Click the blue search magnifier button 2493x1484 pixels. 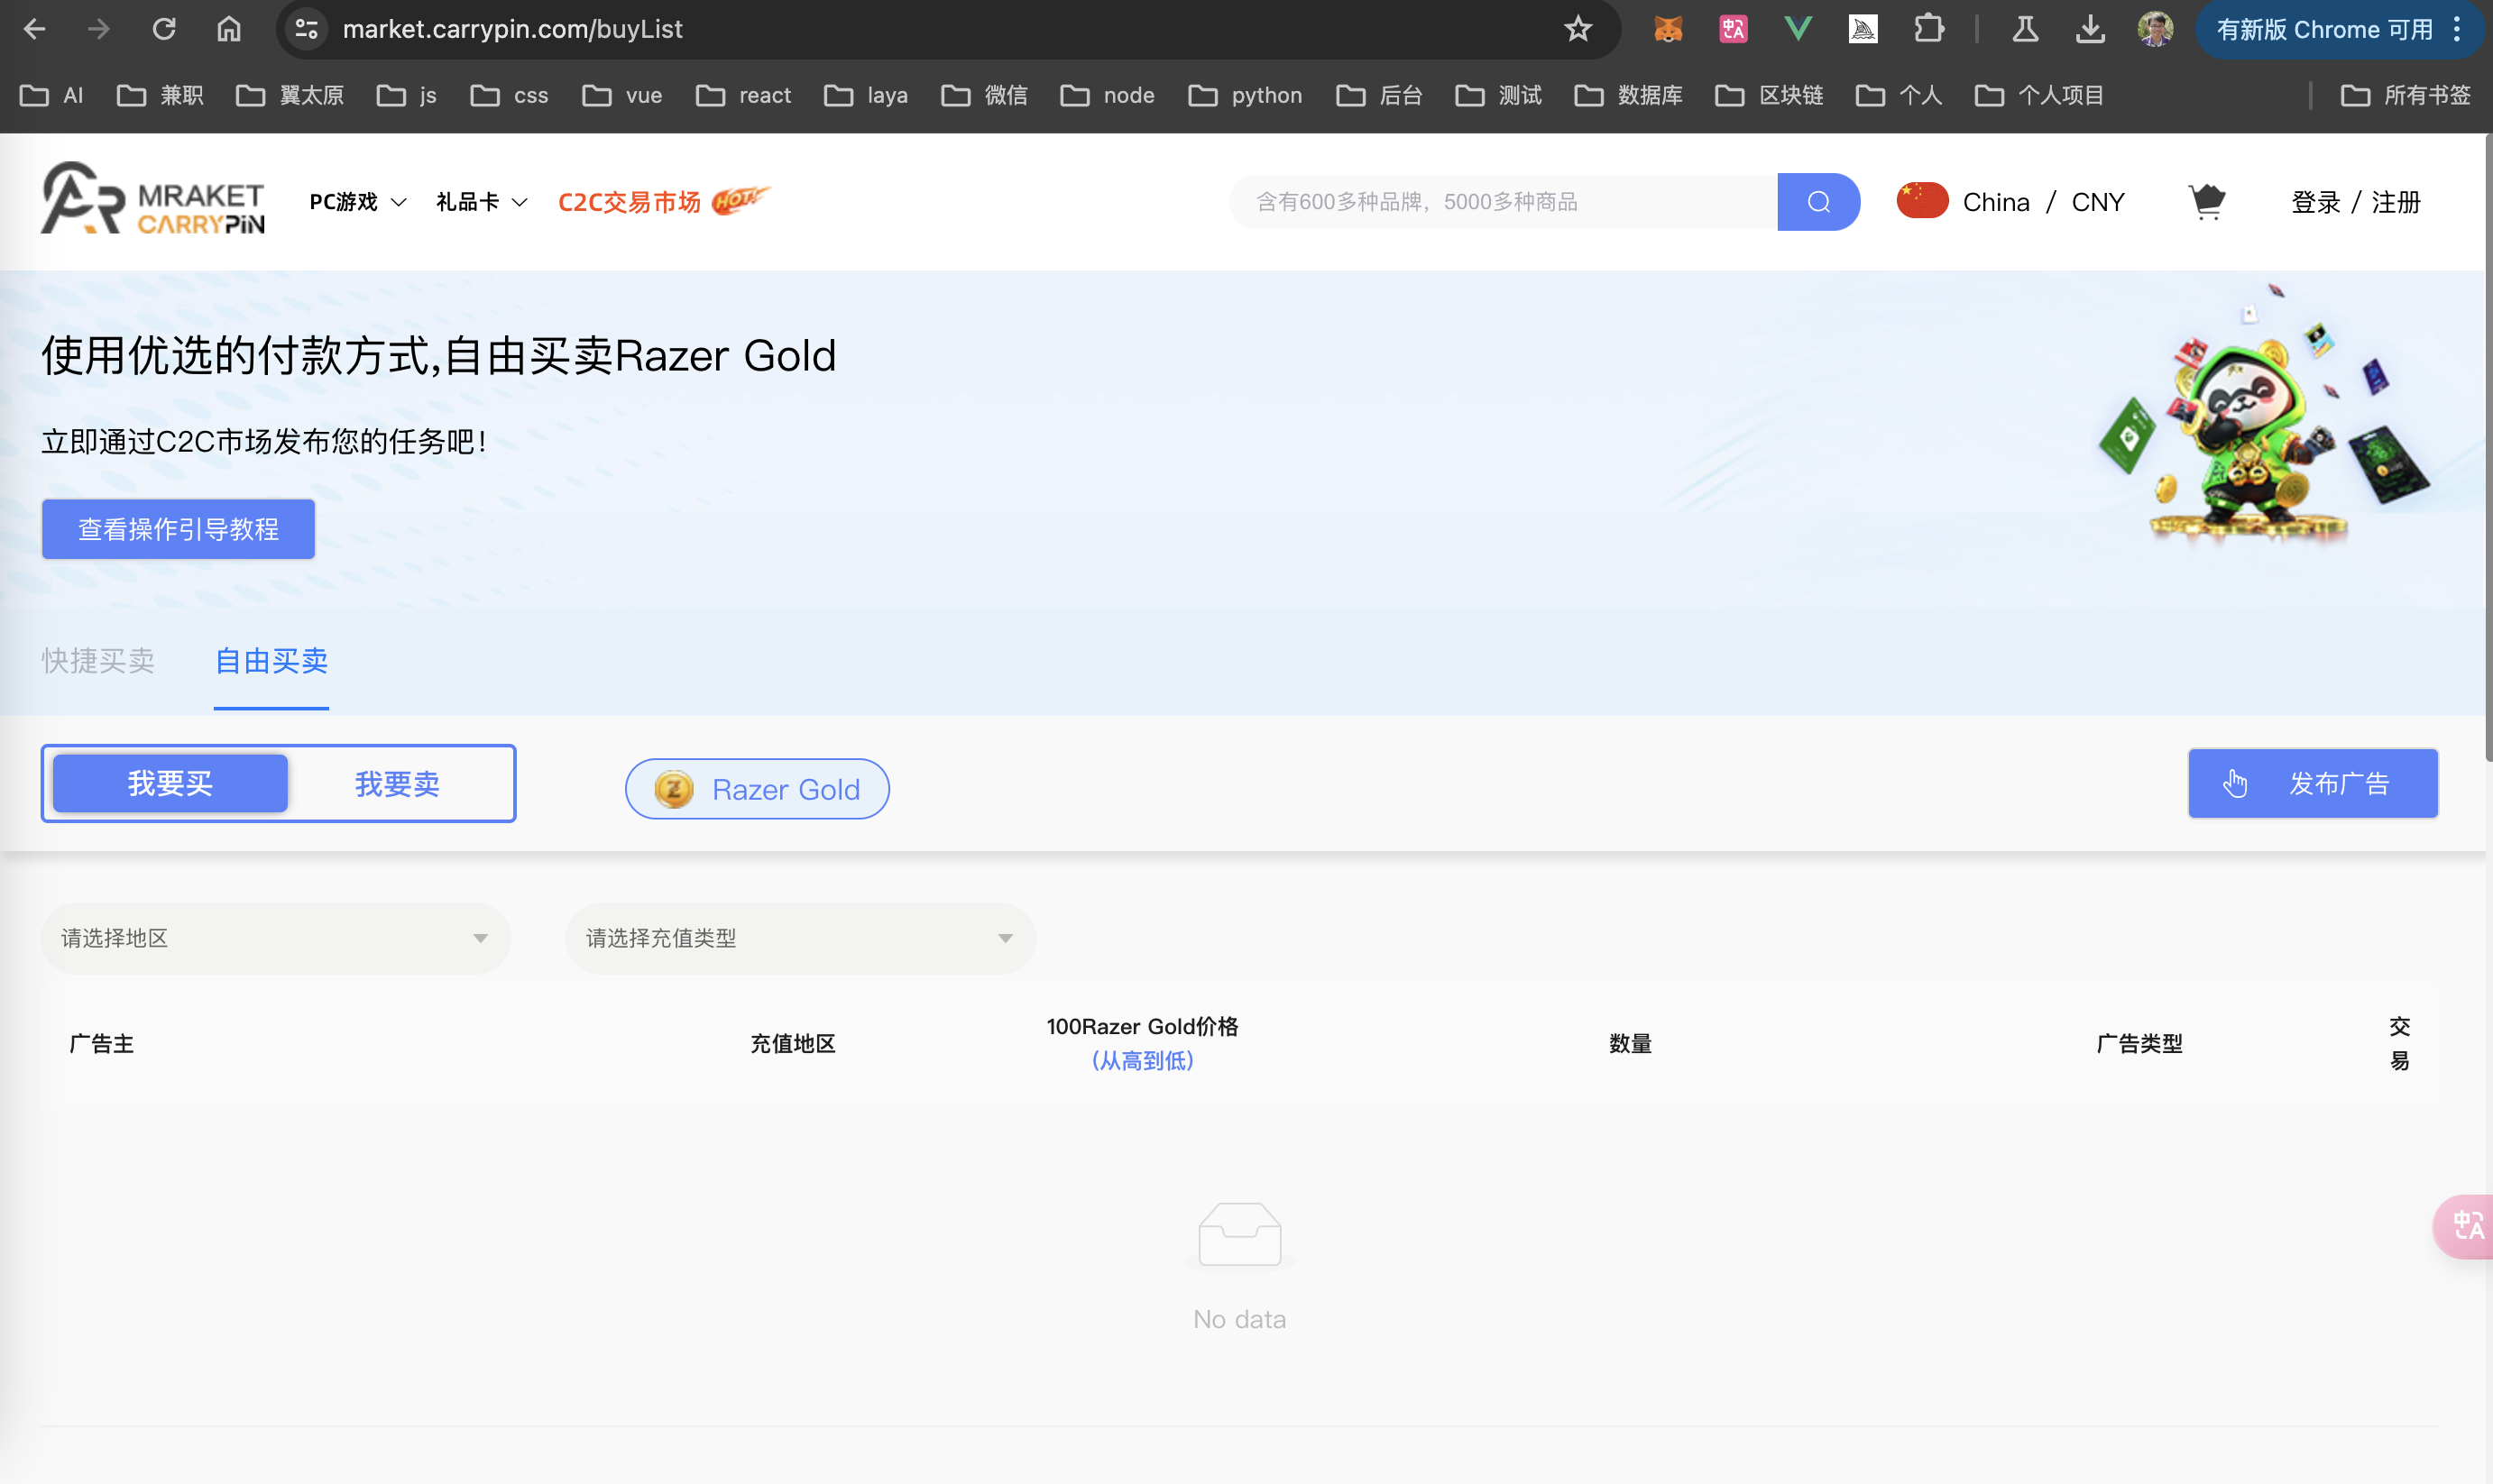click(x=1817, y=202)
